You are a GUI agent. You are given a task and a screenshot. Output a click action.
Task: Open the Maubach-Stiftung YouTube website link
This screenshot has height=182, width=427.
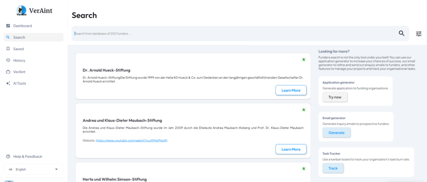point(131,141)
